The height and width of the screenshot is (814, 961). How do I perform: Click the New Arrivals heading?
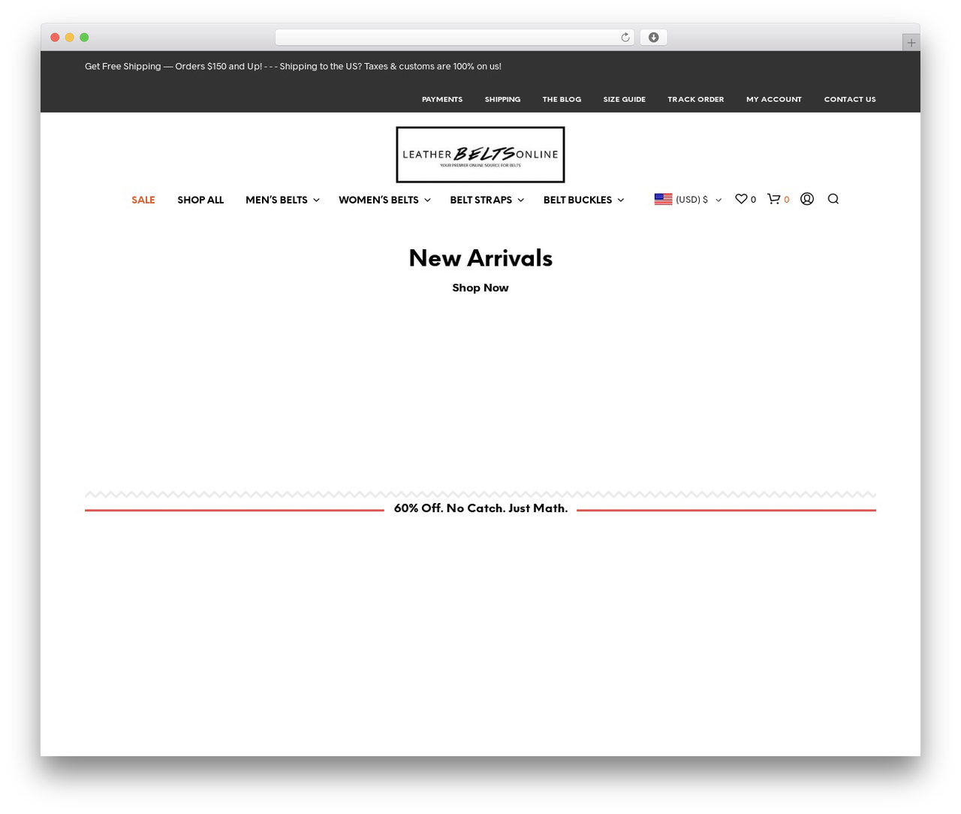tap(480, 258)
